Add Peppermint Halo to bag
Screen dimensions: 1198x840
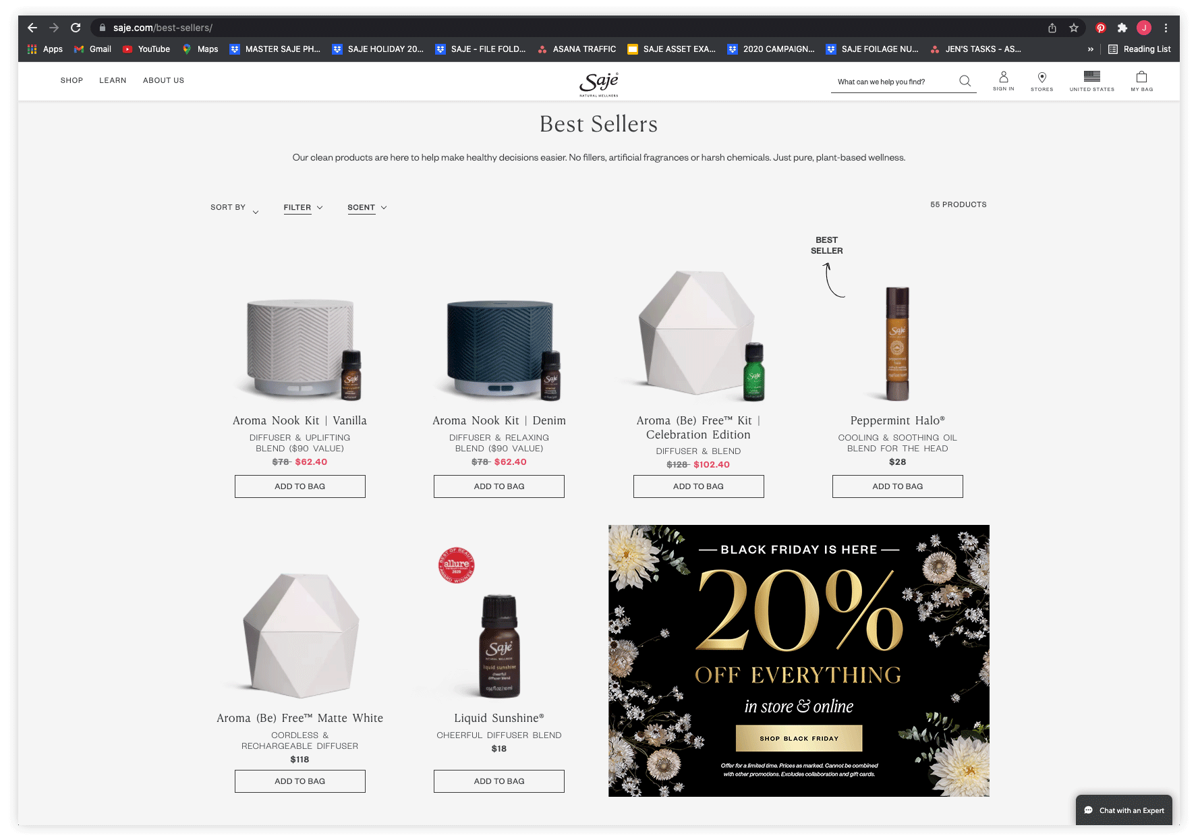tap(897, 486)
